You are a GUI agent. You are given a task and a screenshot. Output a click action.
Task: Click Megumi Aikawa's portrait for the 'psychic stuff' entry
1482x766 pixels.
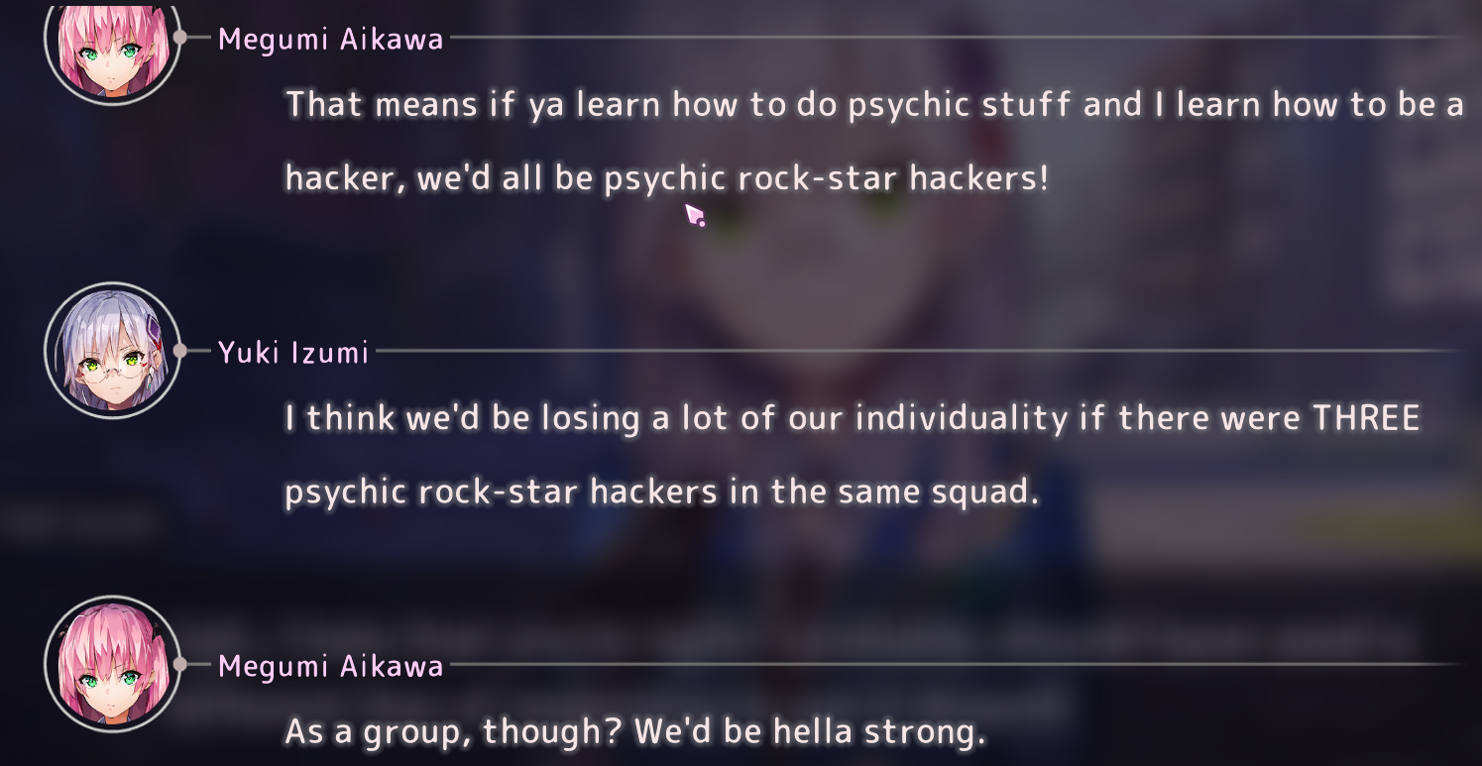[112, 40]
